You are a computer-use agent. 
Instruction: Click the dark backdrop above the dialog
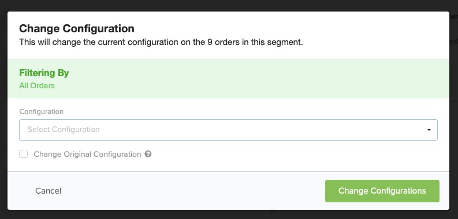(x=228, y=5)
